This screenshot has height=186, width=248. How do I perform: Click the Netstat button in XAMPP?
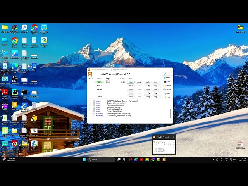point(167,78)
